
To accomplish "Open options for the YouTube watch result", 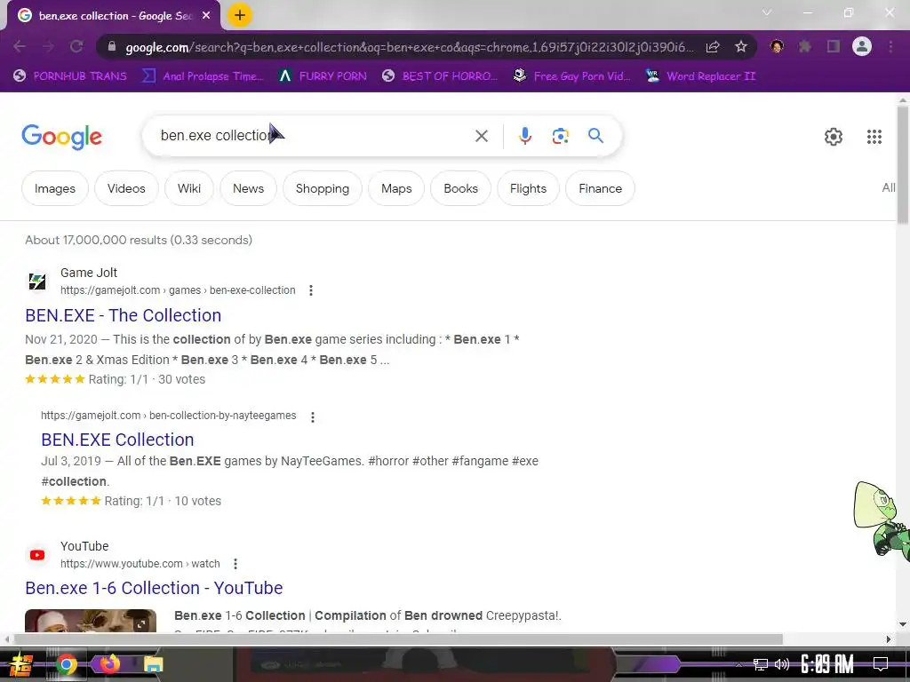I will [x=235, y=564].
